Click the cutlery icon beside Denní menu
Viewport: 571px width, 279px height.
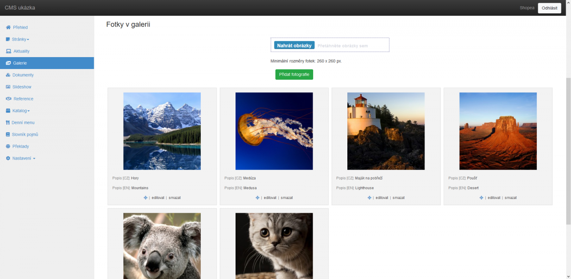(8, 123)
